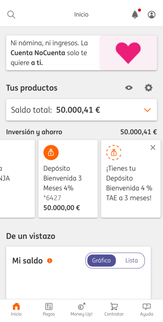Go to the Pagos tab
This screenshot has width=163, height=322.
click(49, 310)
